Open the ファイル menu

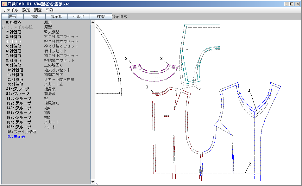[10, 10]
